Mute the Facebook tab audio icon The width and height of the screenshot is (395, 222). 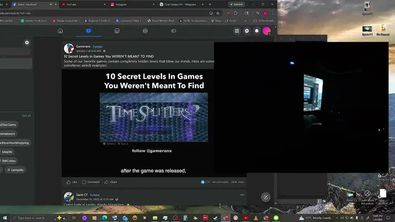click(51, 4)
